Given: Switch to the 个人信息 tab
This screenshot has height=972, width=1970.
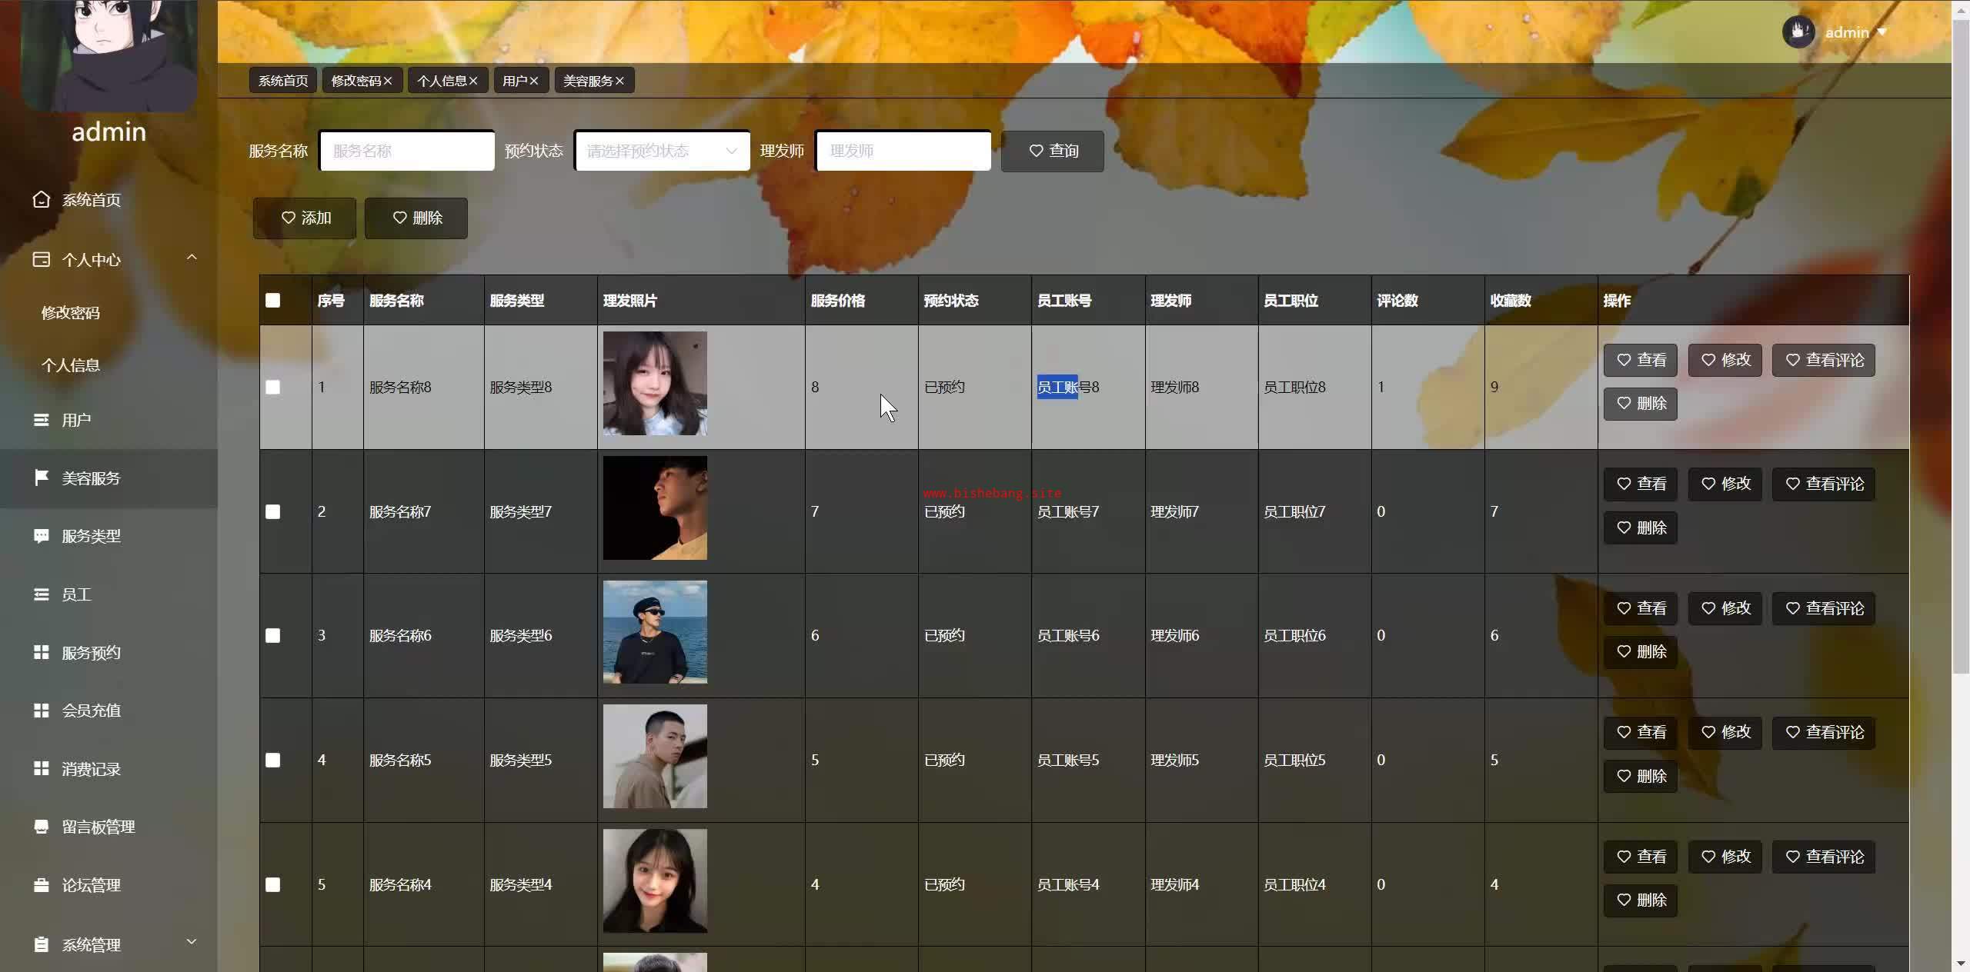Looking at the screenshot, I should point(442,81).
